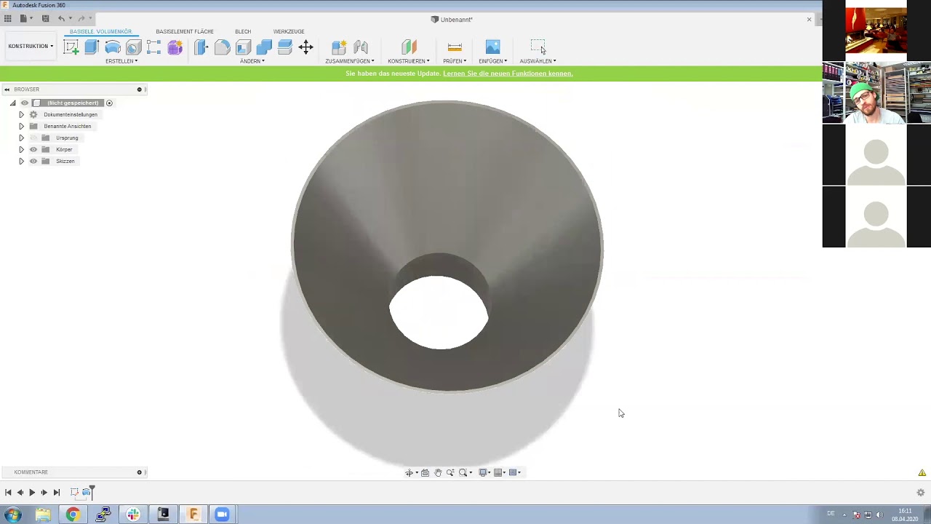
Task: Click the rectangular pattern tool icon
Action: [x=153, y=47]
